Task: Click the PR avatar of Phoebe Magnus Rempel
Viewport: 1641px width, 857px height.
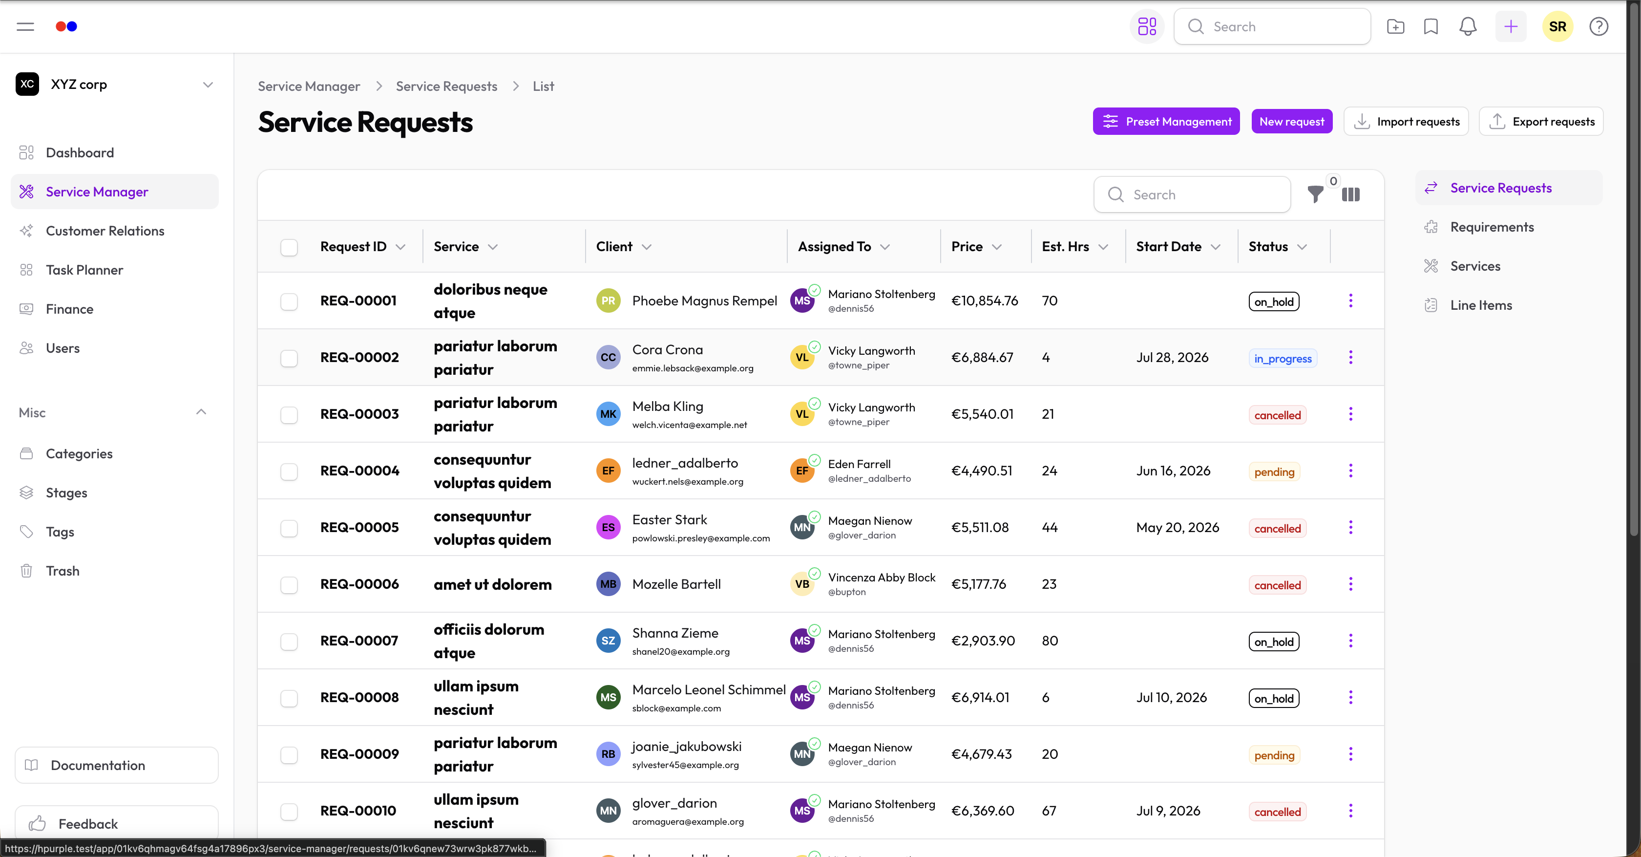Action: (x=609, y=301)
